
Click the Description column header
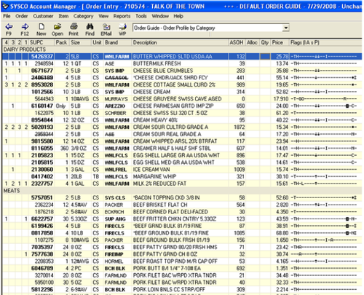180,42
